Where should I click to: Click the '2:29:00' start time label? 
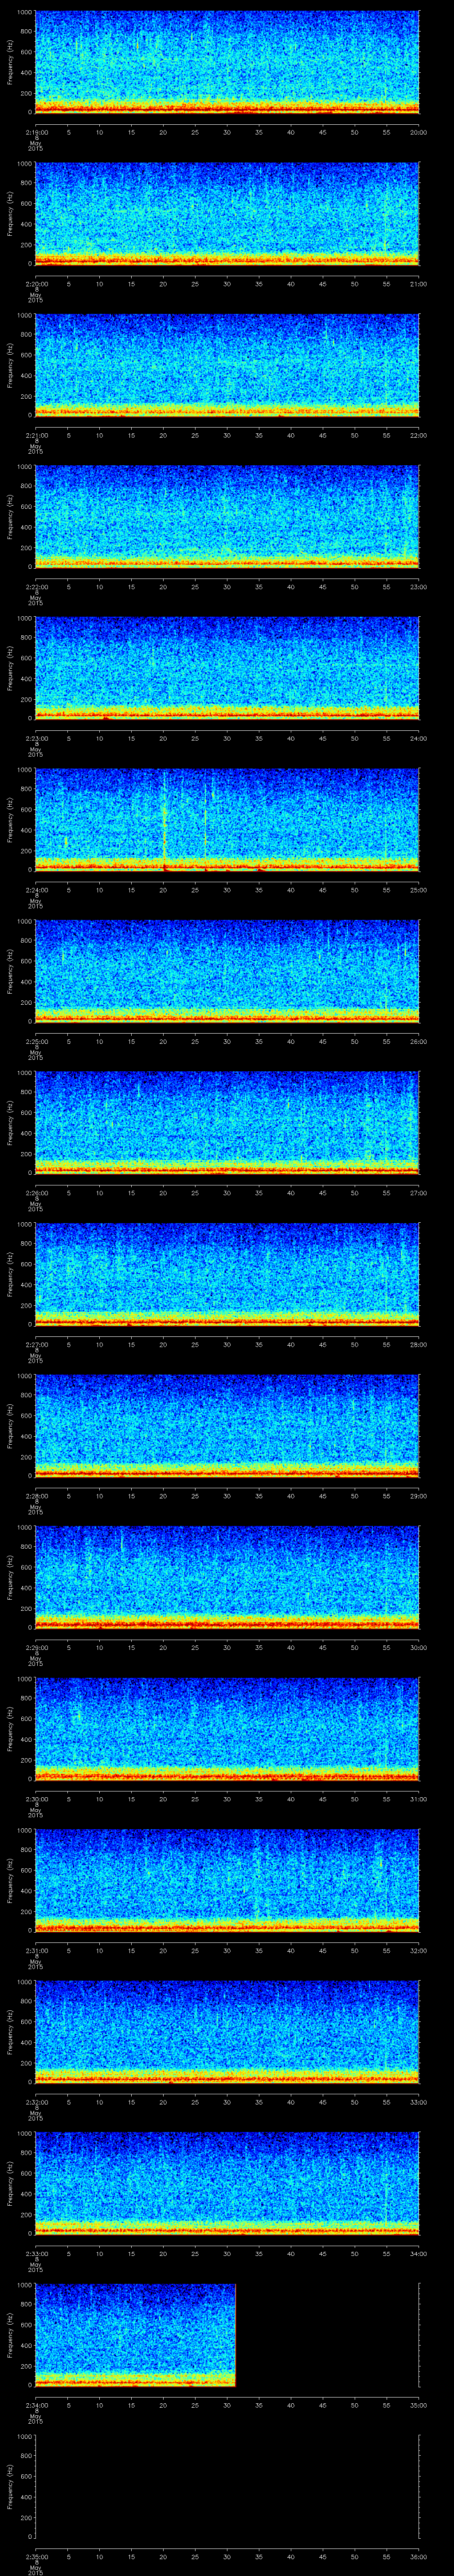coord(36,1647)
